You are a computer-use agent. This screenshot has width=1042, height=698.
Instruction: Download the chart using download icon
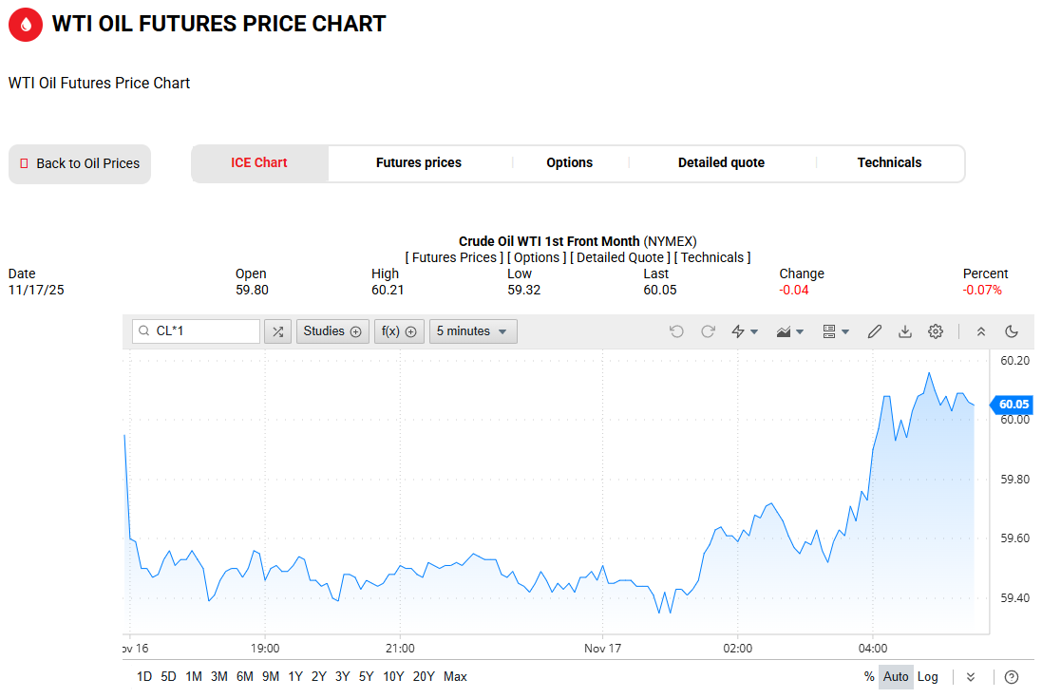[x=905, y=331]
